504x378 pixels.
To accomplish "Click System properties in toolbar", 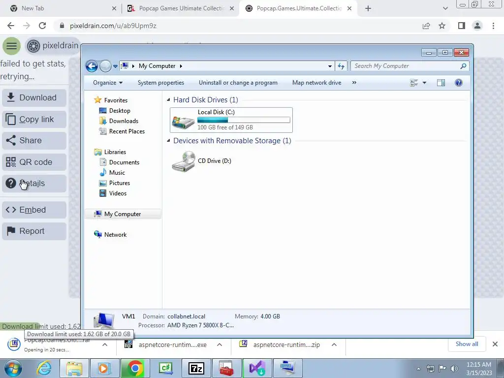I will pos(161,83).
